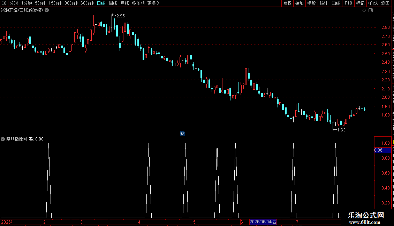Viewport: 394px width, 226px height.
Task: Click the 返回 back button
Action: [385, 3]
